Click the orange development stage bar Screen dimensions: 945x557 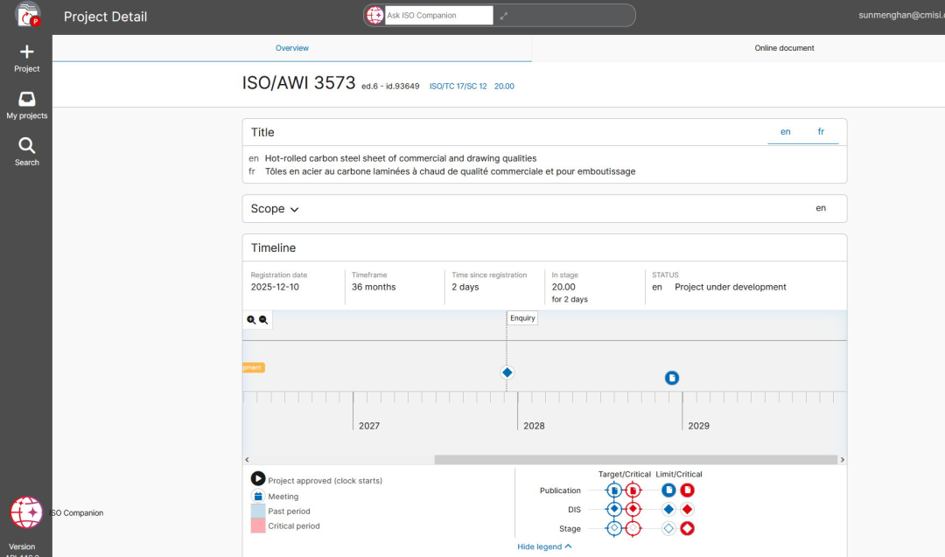click(254, 367)
